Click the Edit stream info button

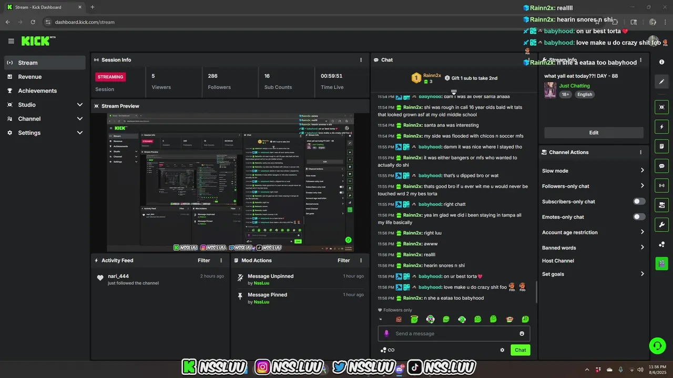tap(594, 132)
